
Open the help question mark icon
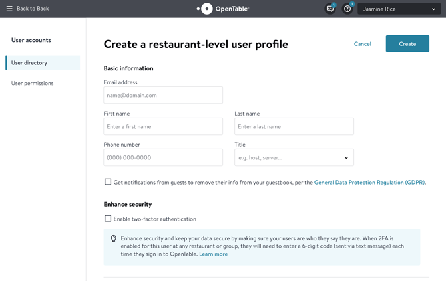347,9
